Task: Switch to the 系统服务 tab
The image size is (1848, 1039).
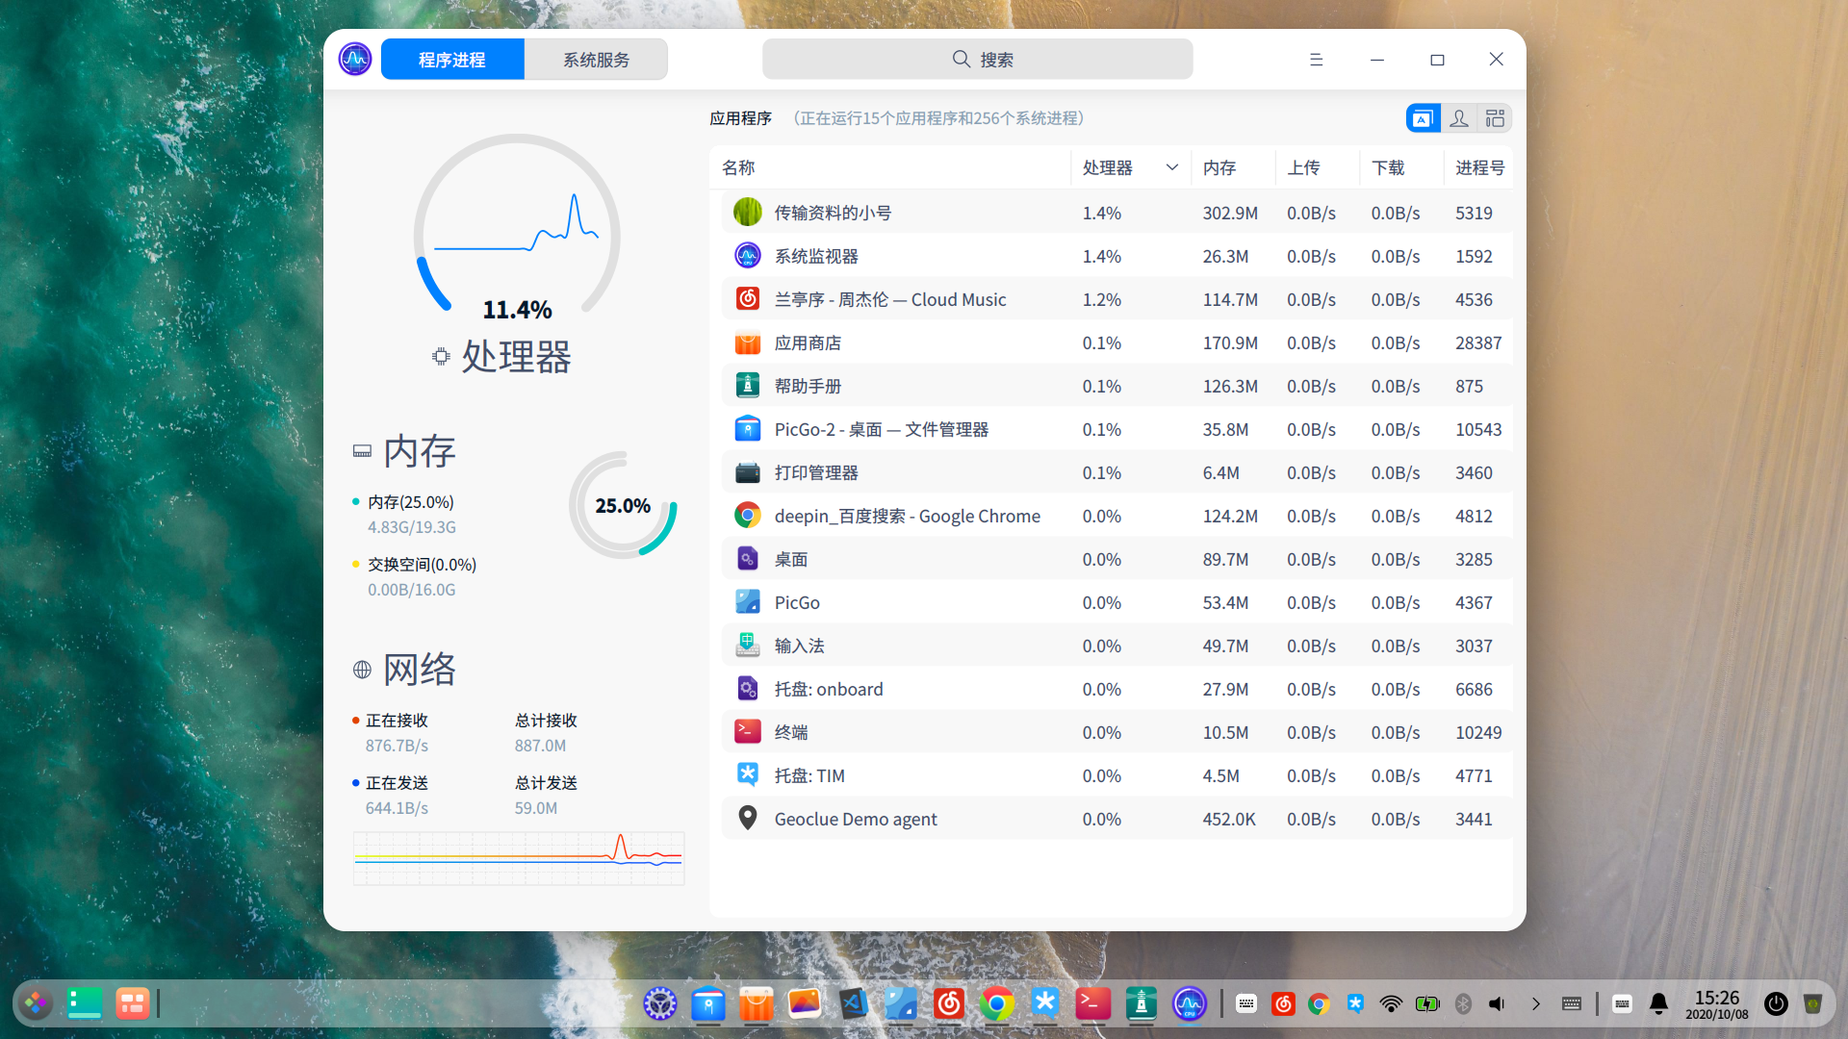Action: click(596, 59)
